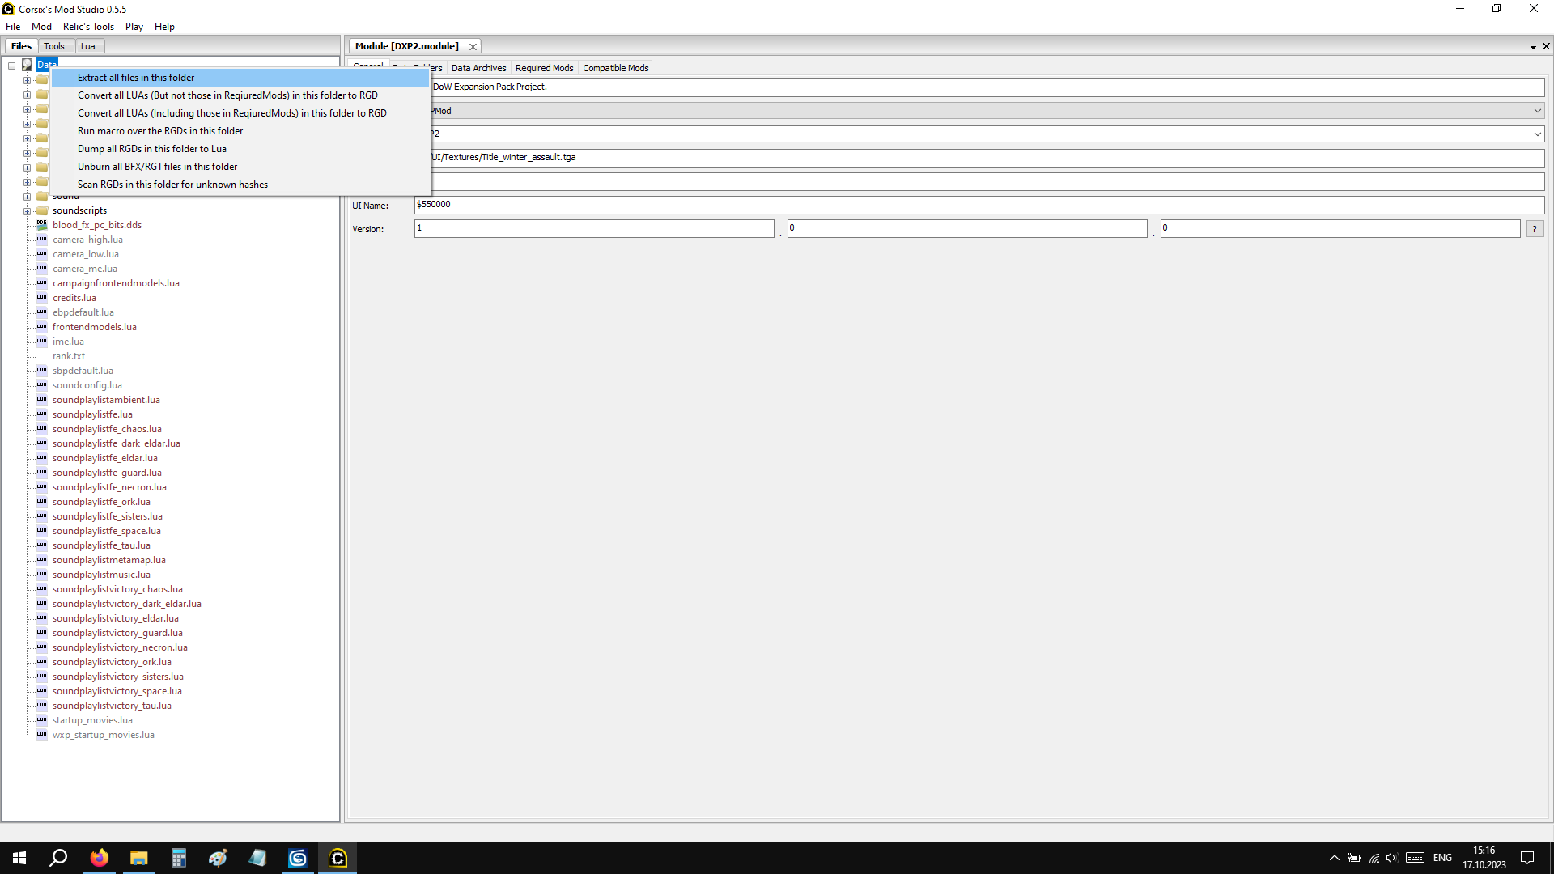Open Firefox from the taskbar
This screenshot has width=1554, height=874.
pos(99,858)
